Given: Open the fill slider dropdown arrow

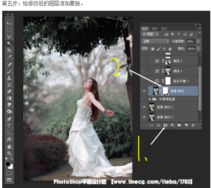Looking at the screenshot, I should tap(198, 49).
